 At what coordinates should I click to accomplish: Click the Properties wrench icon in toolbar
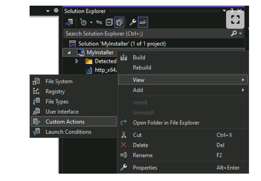[133, 22]
